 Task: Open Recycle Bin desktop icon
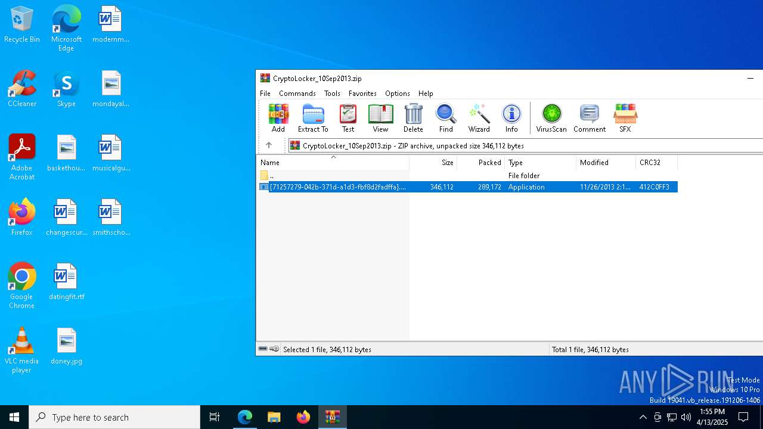tap(22, 25)
